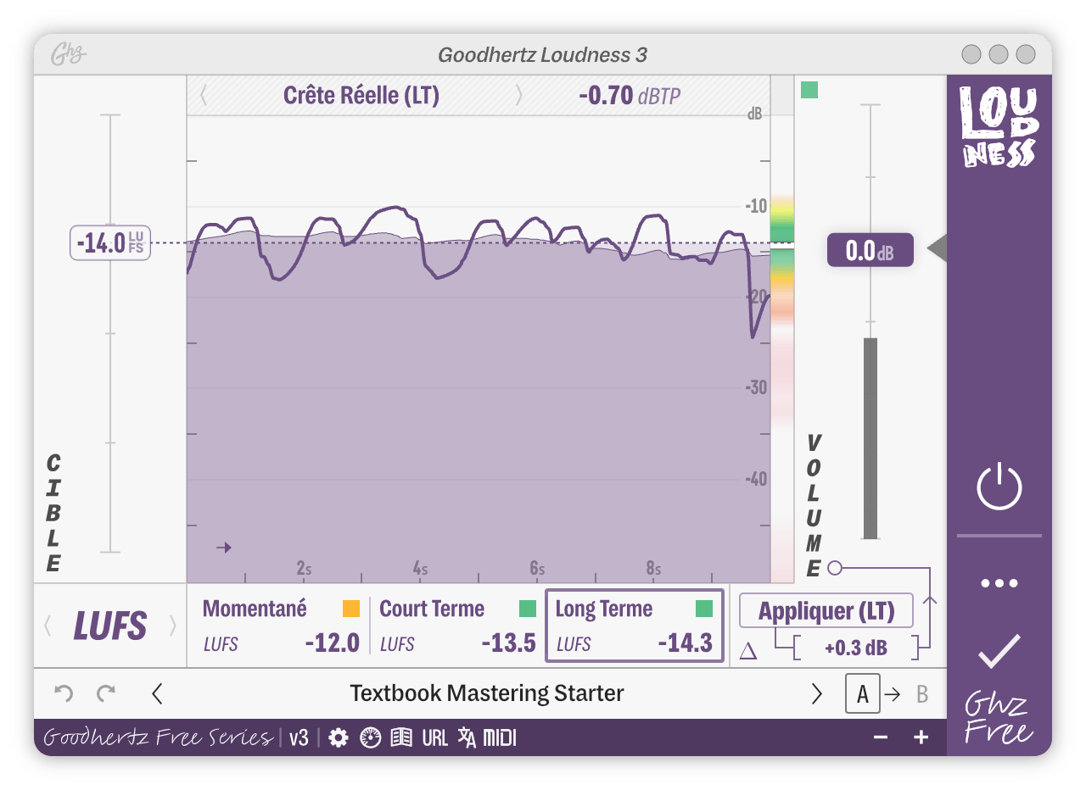The width and height of the screenshot is (1086, 790).
Task: Click the -14.3 Long Terme value
Action: click(x=686, y=643)
